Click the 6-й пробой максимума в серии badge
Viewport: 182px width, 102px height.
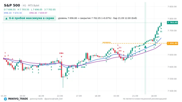[x=30, y=18]
